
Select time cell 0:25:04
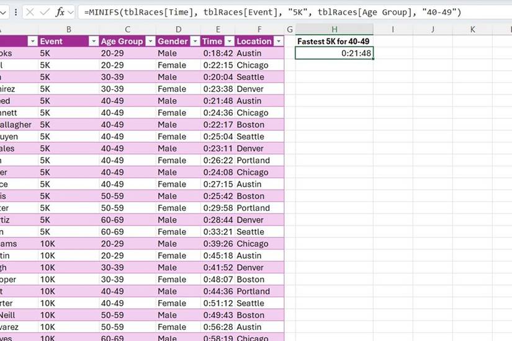click(218, 136)
